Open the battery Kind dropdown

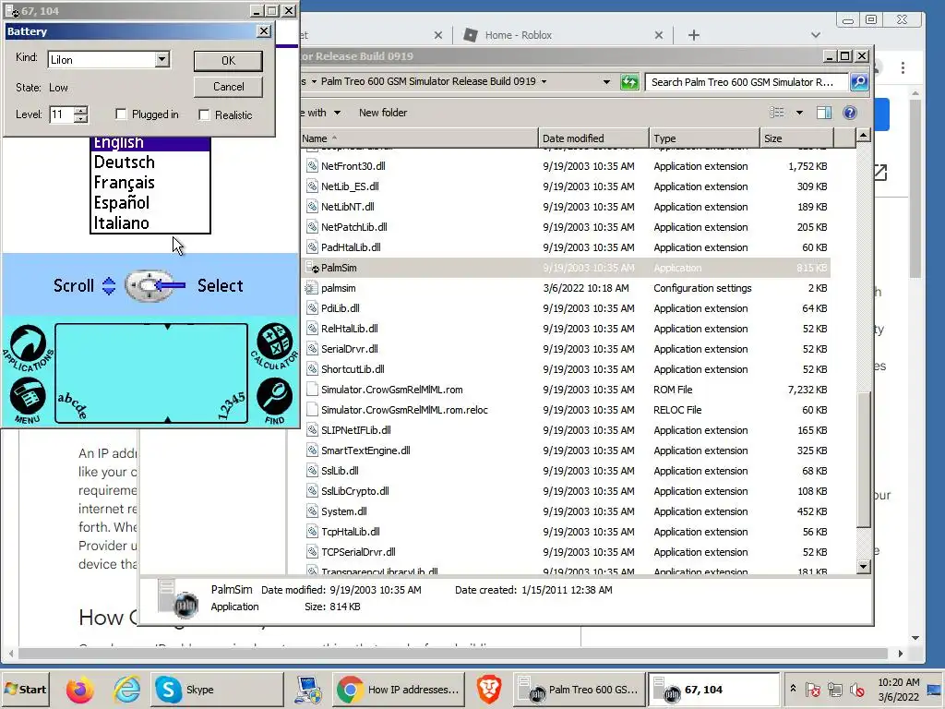[161, 59]
